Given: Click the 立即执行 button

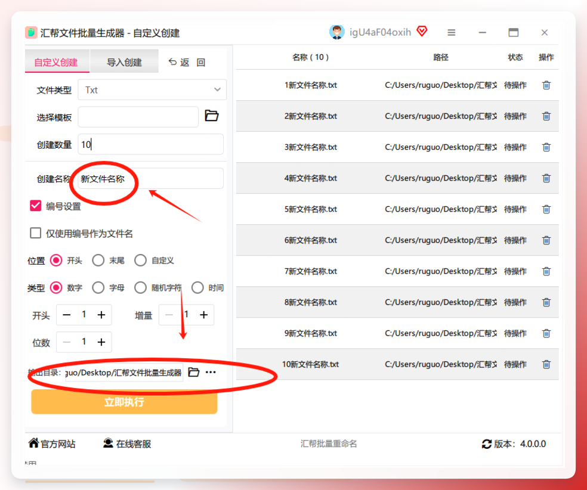Looking at the screenshot, I should pyautogui.click(x=124, y=402).
